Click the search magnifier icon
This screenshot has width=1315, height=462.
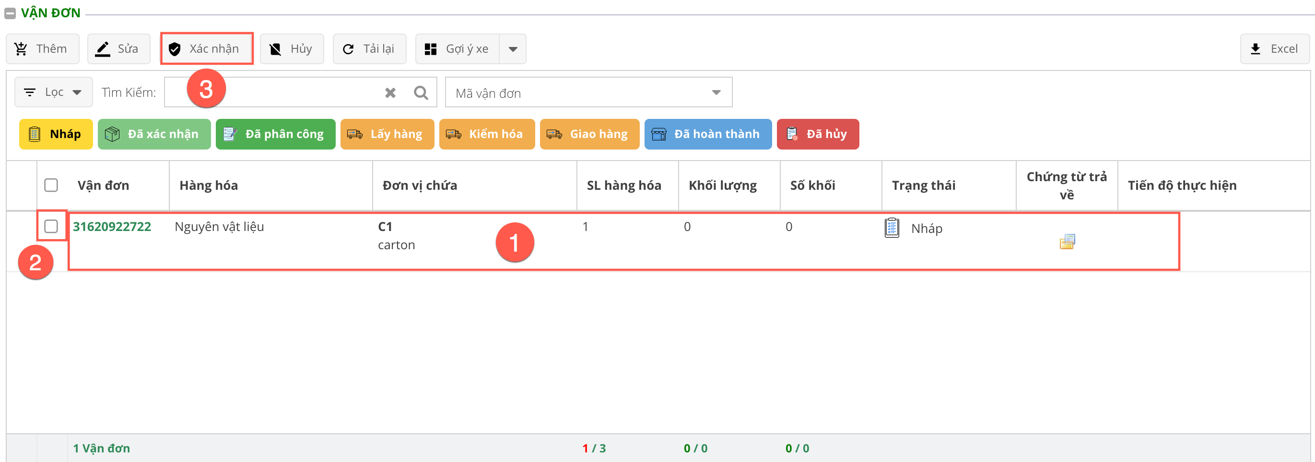pyautogui.click(x=421, y=92)
